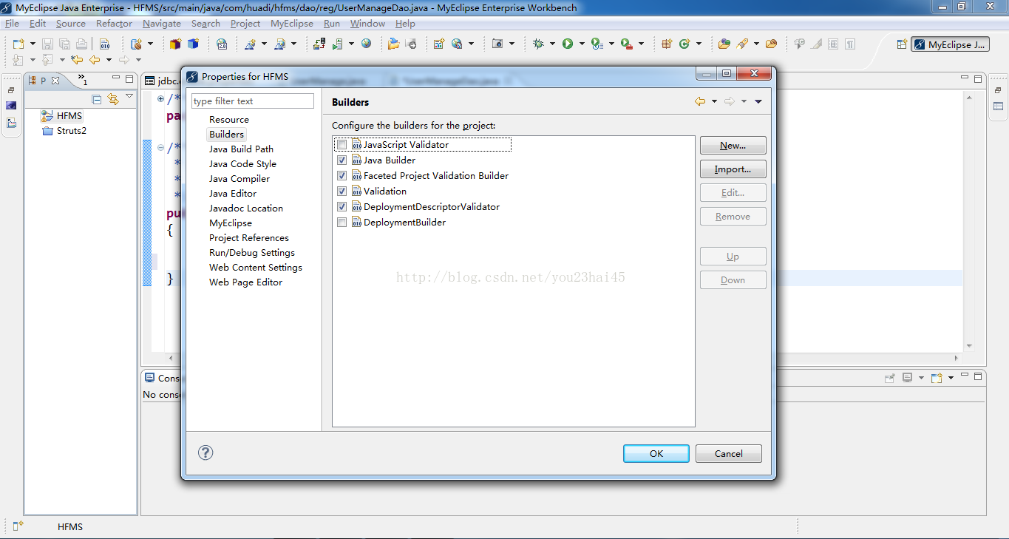Viewport: 1009px width, 539px height.
Task: Click the green Run play icon
Action: point(568,44)
